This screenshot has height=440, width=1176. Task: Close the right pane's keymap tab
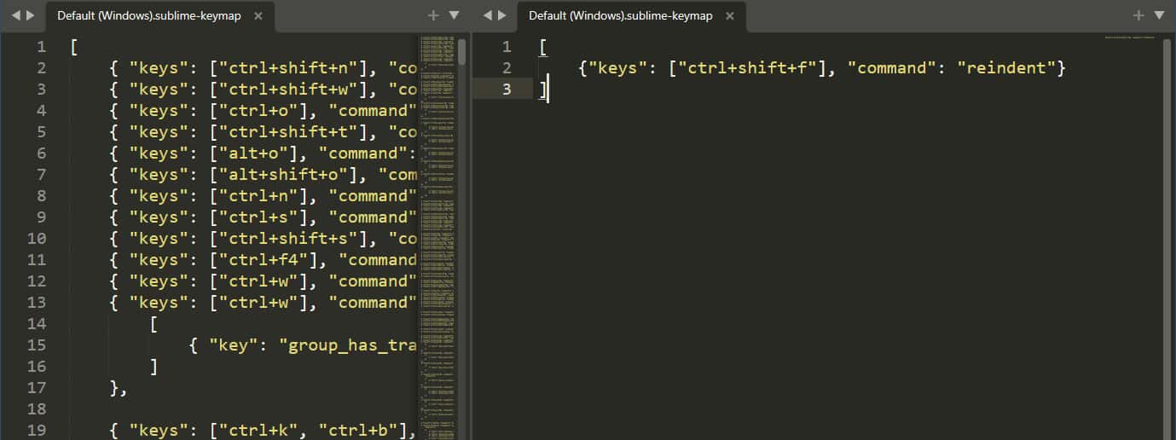tap(730, 16)
